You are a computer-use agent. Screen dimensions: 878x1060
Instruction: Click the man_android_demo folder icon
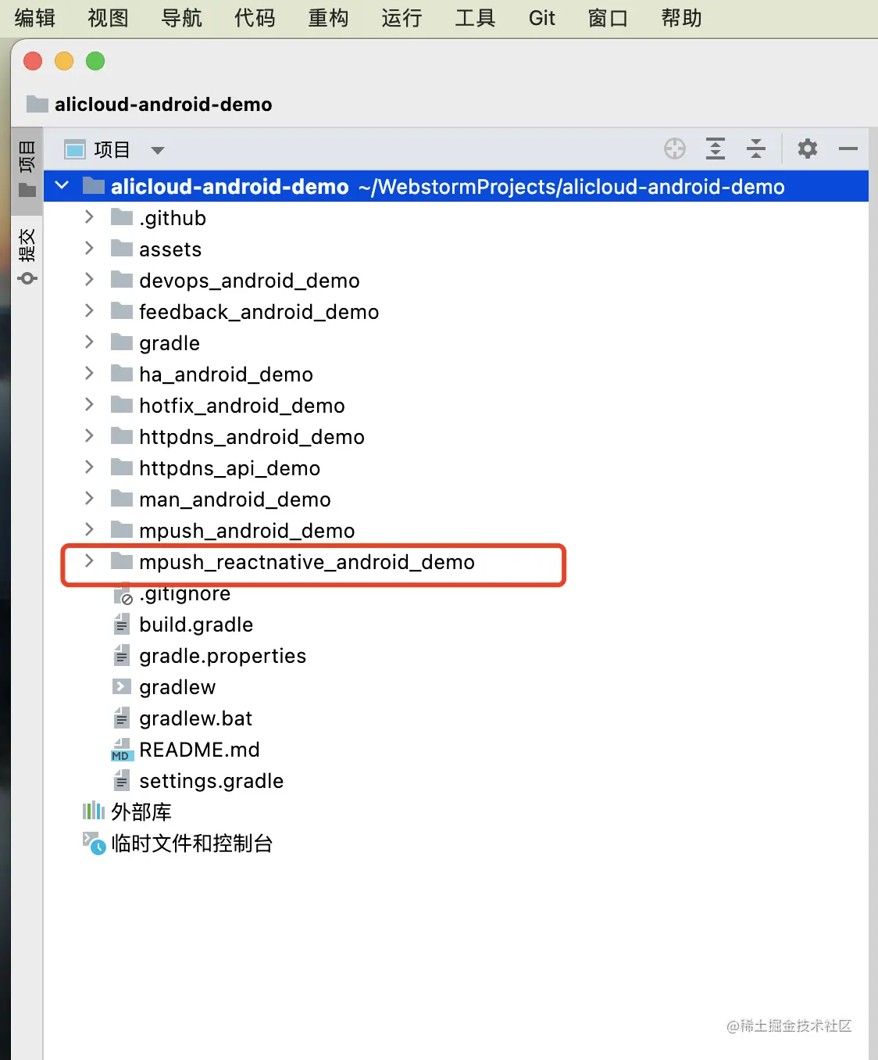[x=122, y=498]
